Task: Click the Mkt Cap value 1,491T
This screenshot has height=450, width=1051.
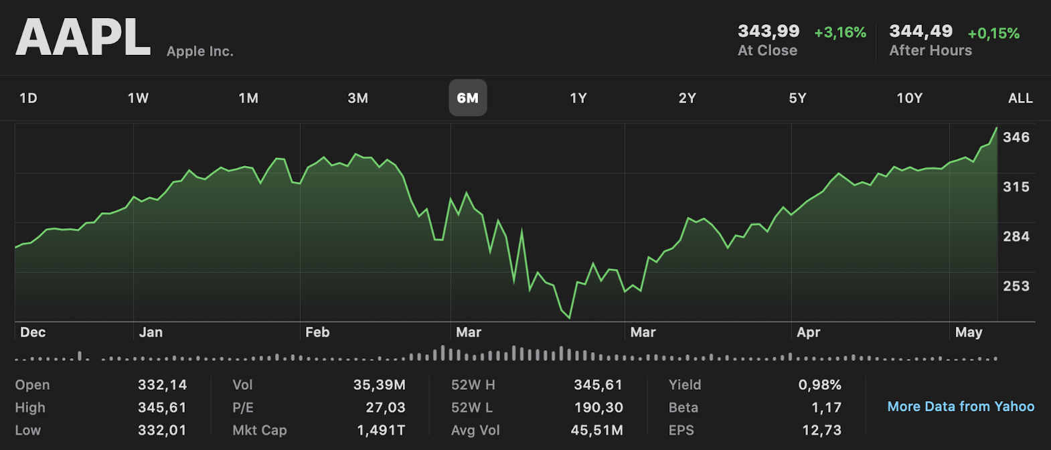Action: [381, 430]
